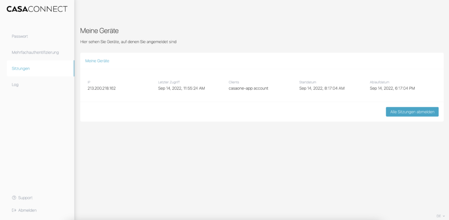Screen dimensions: 449x220
Task: Click the Abmelden logout arrow icon
Action: [x=14, y=210]
